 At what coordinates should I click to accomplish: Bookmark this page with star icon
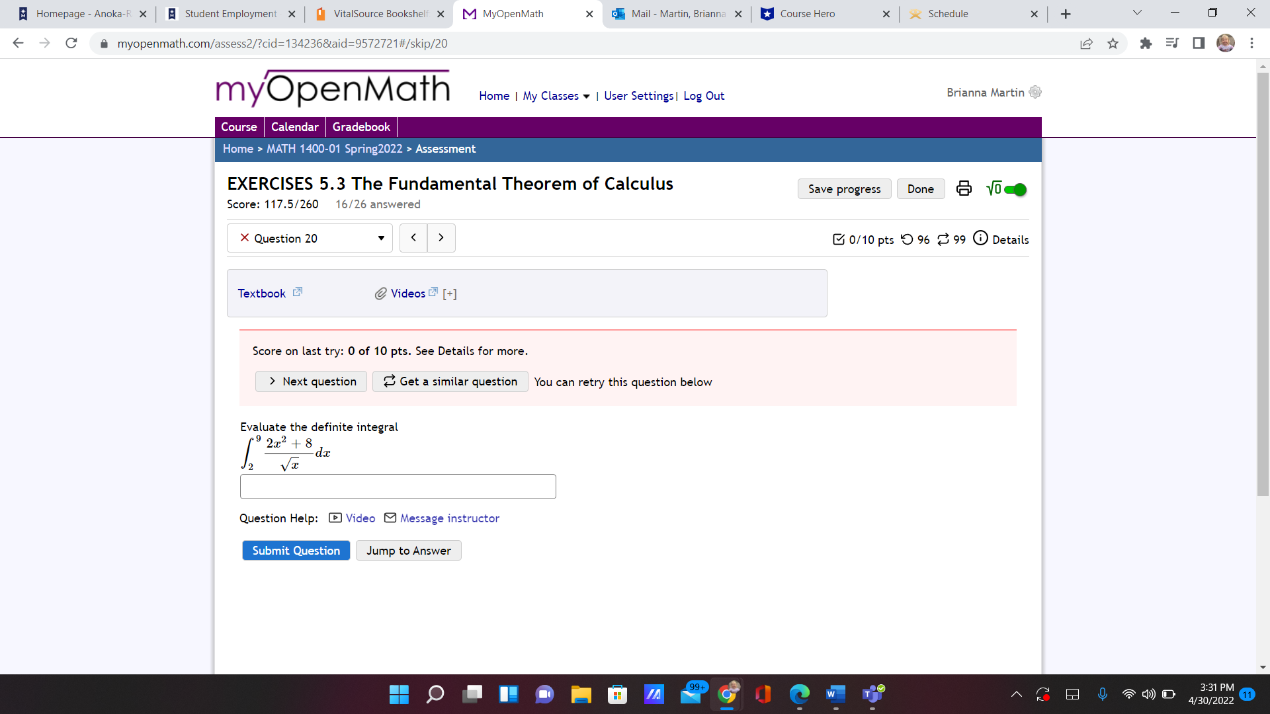tap(1113, 44)
